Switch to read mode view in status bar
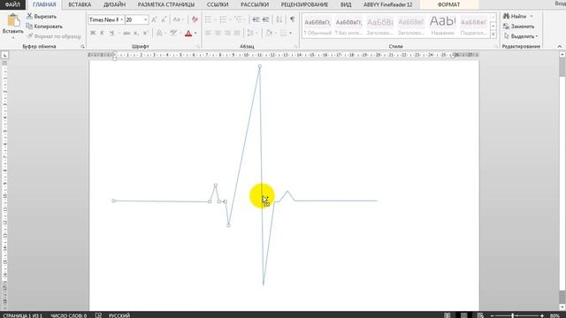 (x=447, y=315)
